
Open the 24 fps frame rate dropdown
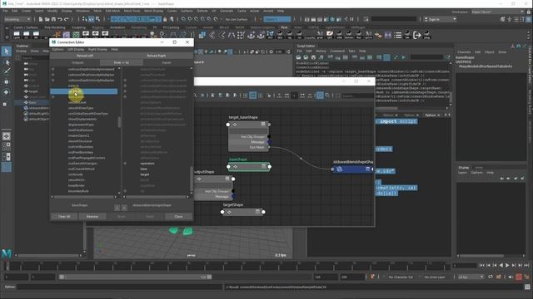tap(471, 277)
